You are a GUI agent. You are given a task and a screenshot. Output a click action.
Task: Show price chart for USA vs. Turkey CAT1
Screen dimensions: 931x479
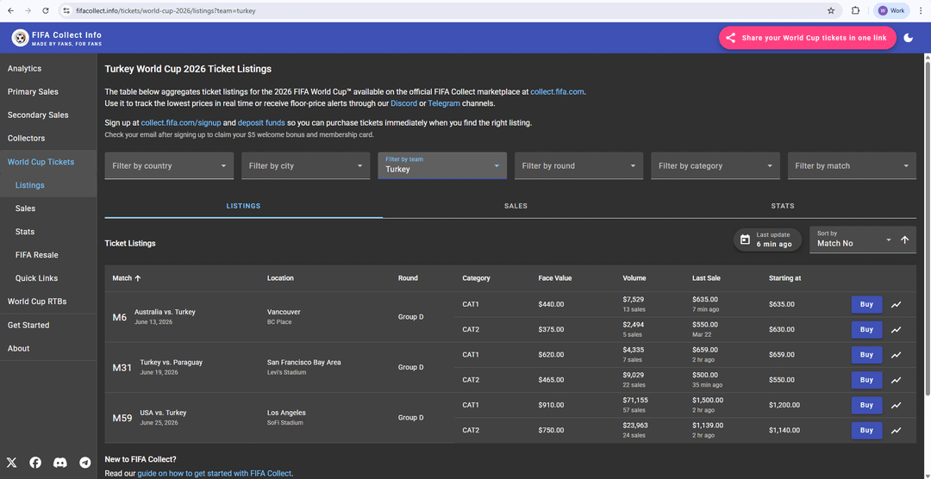[897, 405]
